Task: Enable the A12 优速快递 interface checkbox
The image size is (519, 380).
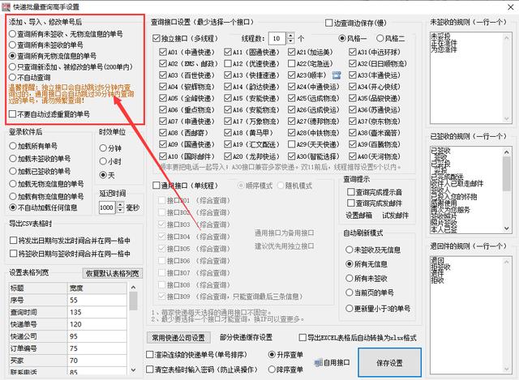Action: coord(226,63)
